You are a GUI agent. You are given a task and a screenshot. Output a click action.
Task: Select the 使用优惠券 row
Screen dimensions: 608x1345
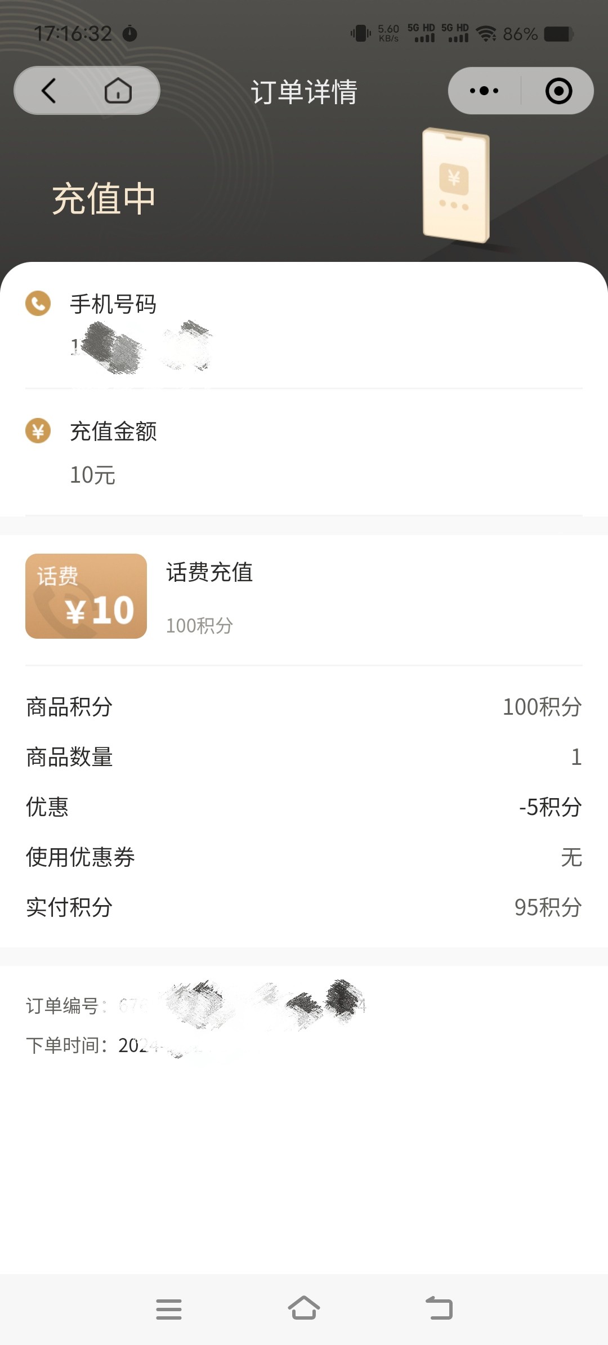[304, 857]
